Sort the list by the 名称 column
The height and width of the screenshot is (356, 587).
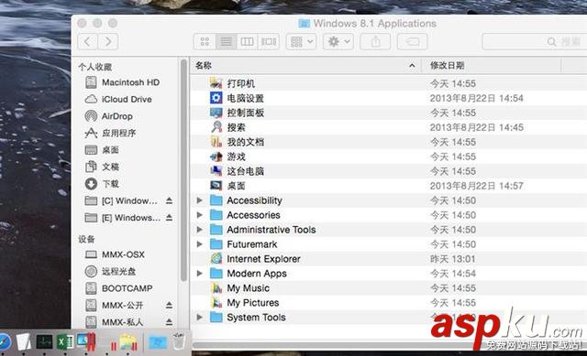coord(305,66)
